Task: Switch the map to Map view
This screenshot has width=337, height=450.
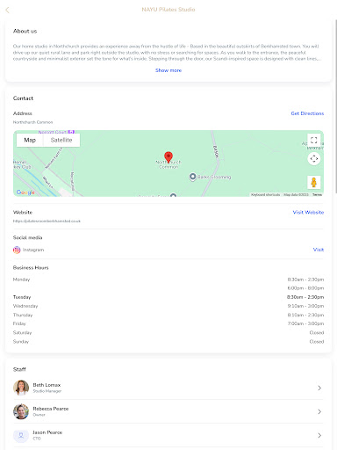Action: click(x=30, y=140)
